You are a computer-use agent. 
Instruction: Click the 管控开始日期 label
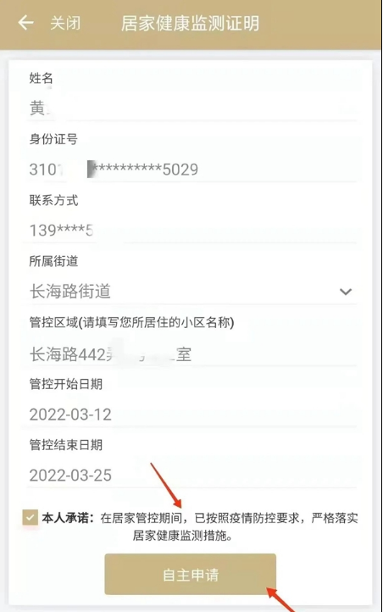click(x=66, y=384)
